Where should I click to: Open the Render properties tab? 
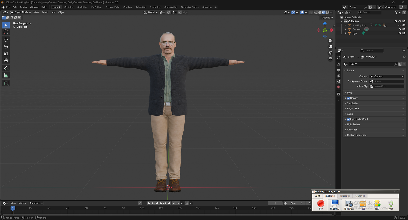click(x=338, y=65)
